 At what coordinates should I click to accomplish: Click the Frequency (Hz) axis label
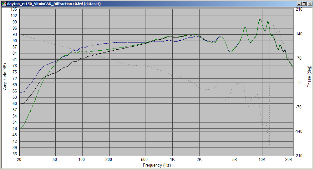pyautogui.click(x=157, y=165)
